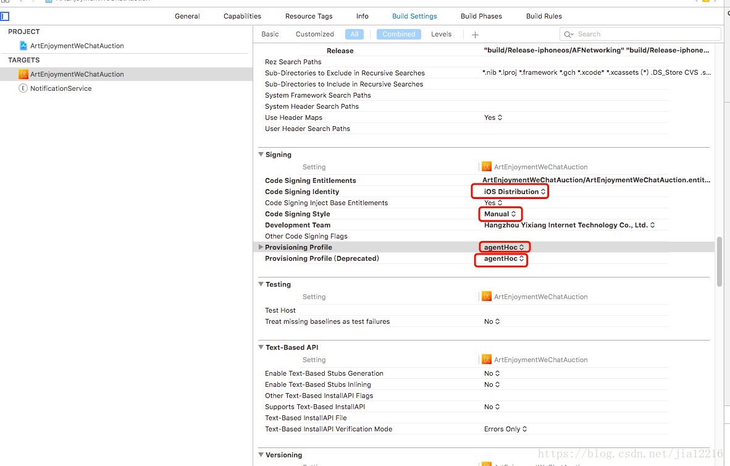This screenshot has width=730, height=466.
Task: Switch to Levels view
Action: (x=442, y=34)
